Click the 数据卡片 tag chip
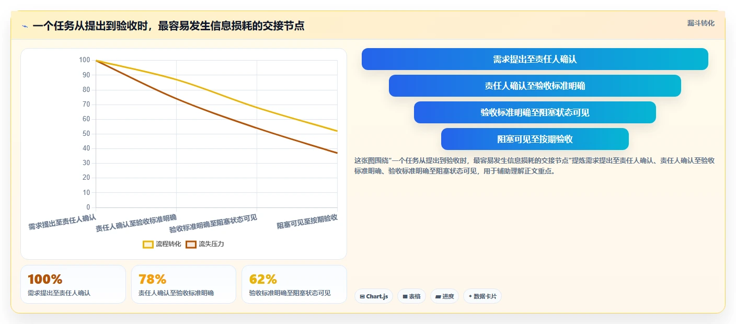 [482, 296]
